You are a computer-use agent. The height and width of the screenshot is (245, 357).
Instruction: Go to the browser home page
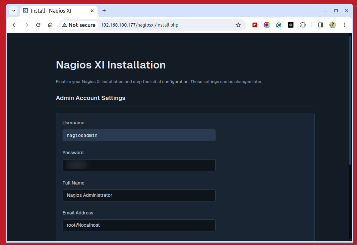50,25
